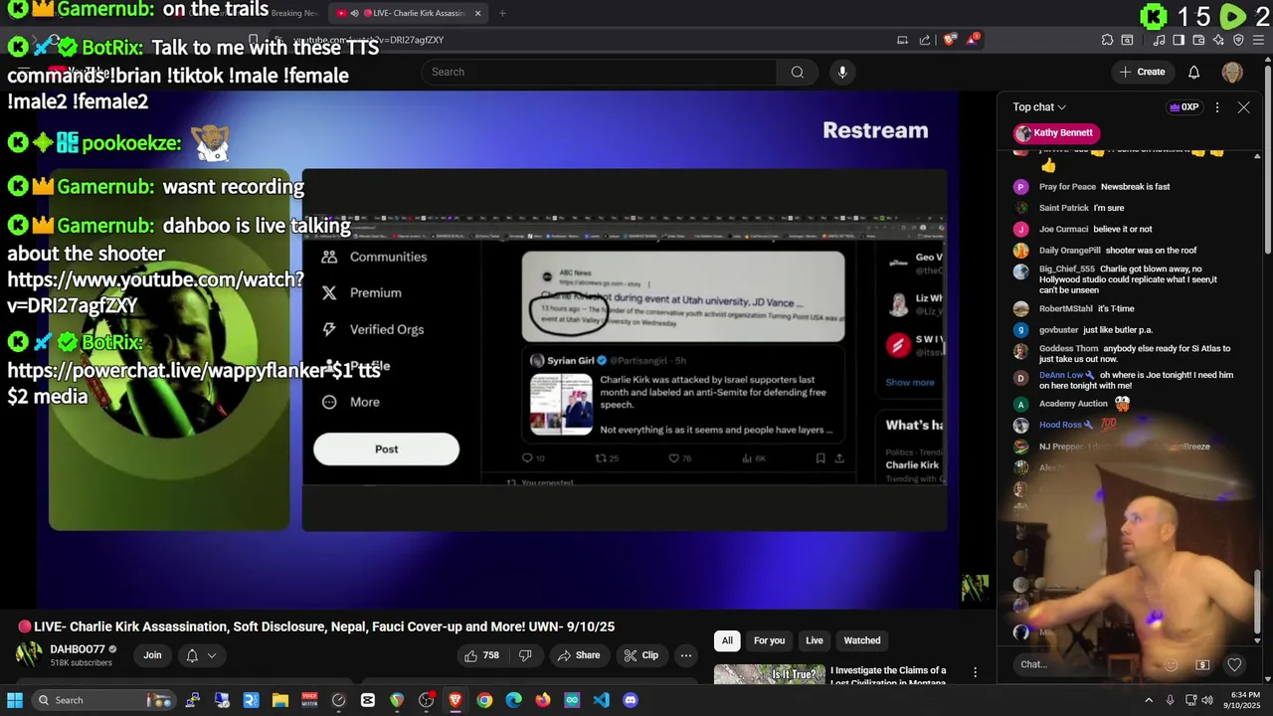
Task: Click the Create button
Action: 1142,72
